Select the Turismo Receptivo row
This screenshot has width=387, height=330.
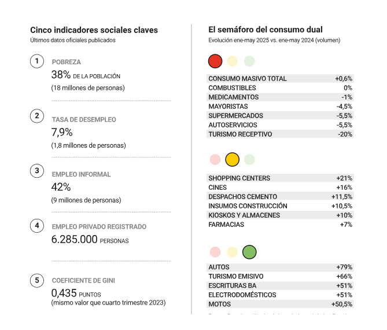280,134
